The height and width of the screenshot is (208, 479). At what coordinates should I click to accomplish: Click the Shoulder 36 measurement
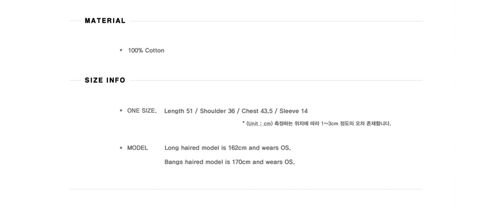[217, 111]
